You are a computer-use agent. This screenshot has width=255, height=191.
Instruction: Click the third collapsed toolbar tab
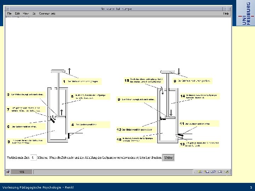(x=23, y=17)
